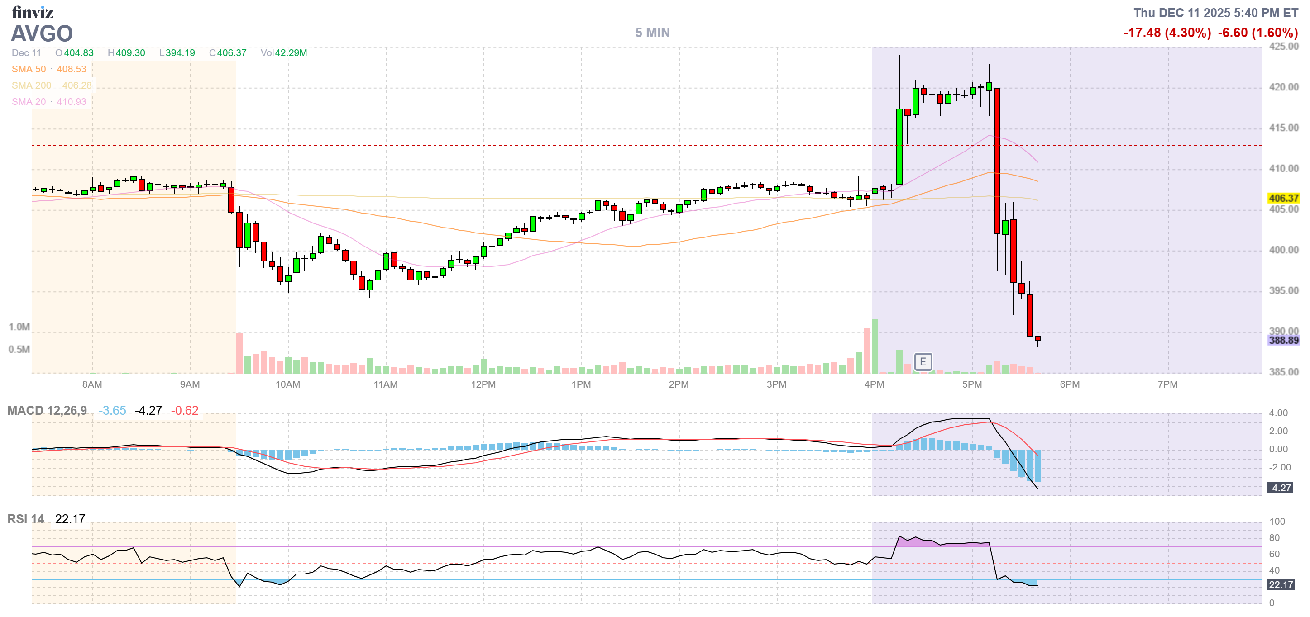Screen dimensions: 1310x617
Task: Click the Vol 42.29M value
Action: [284, 53]
